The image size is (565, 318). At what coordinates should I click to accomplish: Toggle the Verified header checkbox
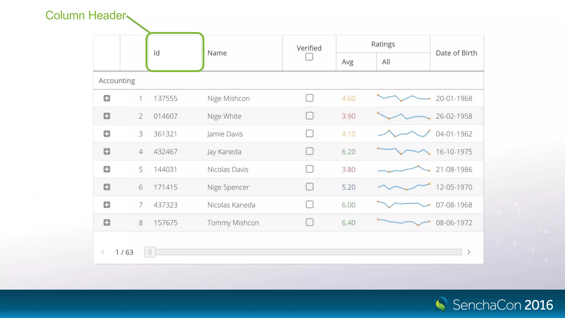(x=309, y=57)
